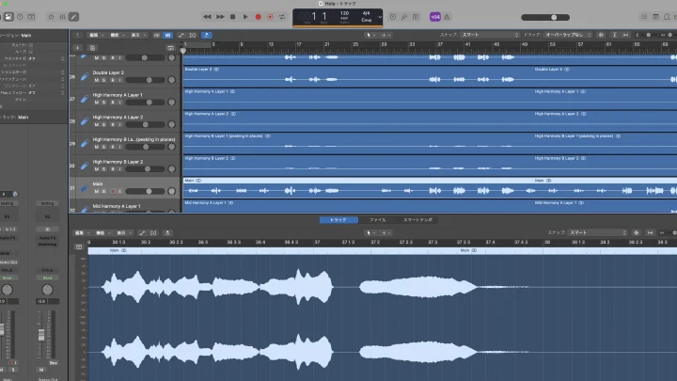Click the Global Tracks button
This screenshot has width=677, height=381.
pyautogui.click(x=170, y=48)
